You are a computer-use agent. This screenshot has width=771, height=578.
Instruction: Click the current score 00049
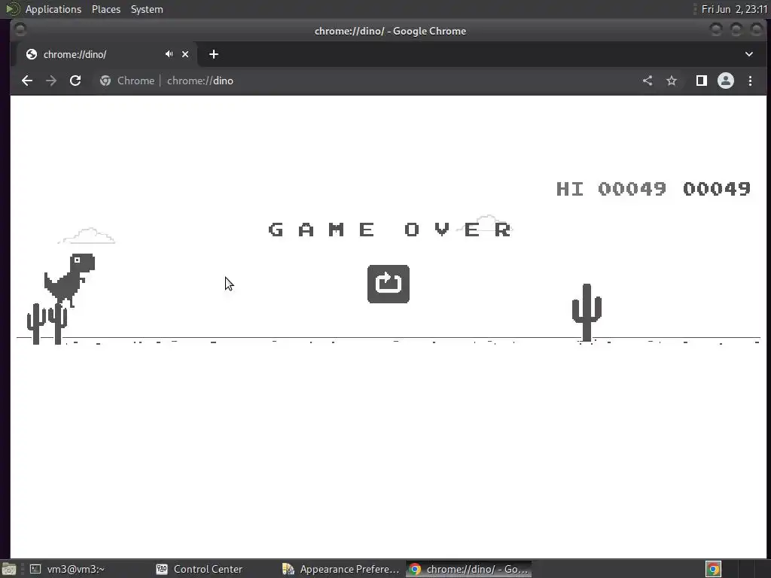tap(717, 189)
